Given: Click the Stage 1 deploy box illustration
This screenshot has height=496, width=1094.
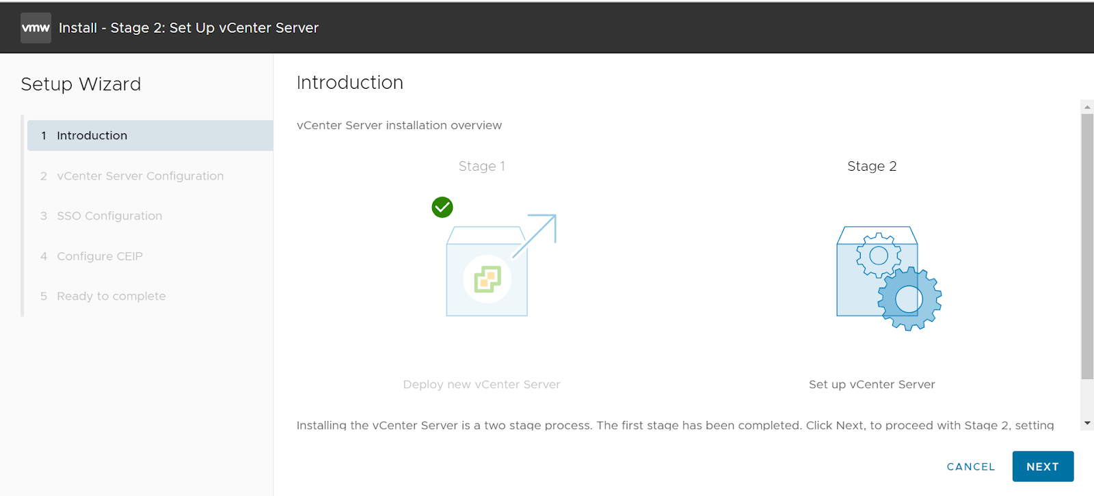Looking at the screenshot, I should click(x=501, y=265).
